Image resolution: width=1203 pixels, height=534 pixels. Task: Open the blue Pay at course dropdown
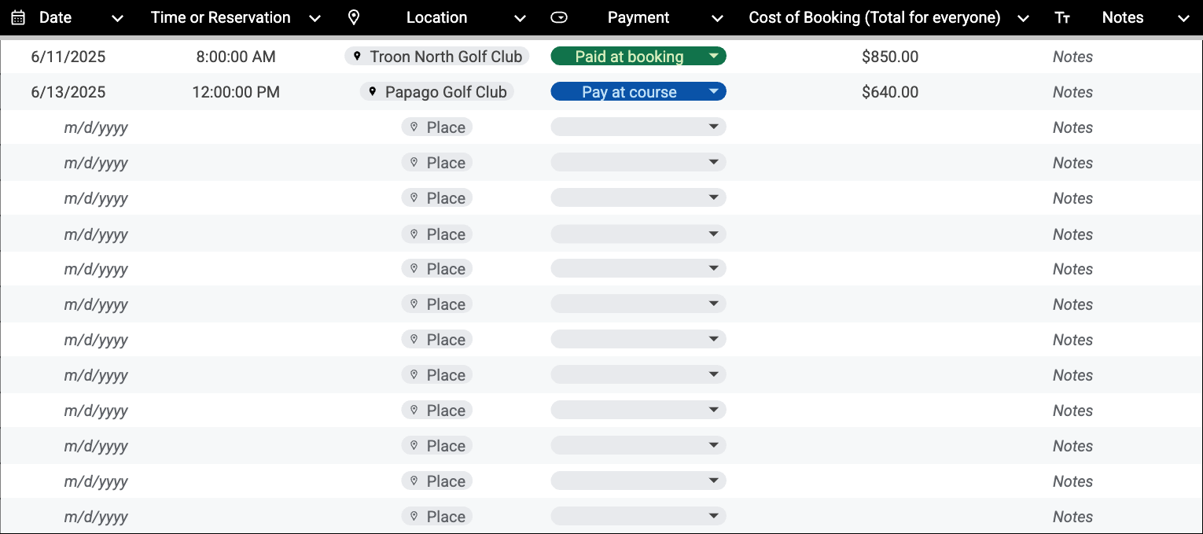click(638, 91)
